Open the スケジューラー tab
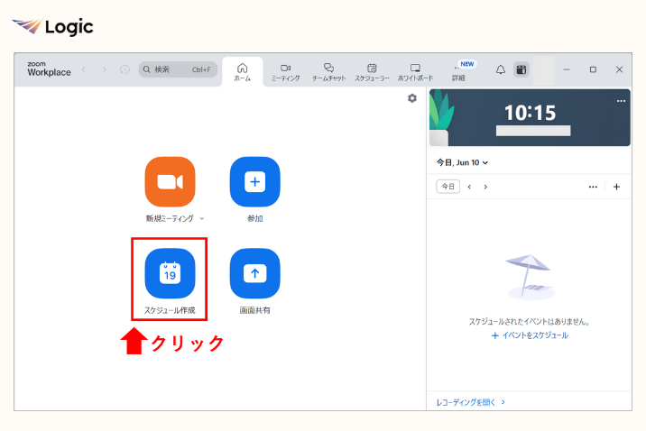The height and width of the screenshot is (431, 646). click(x=372, y=71)
